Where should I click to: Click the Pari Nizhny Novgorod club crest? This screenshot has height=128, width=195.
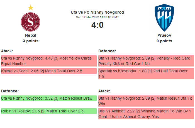[x=164, y=18]
